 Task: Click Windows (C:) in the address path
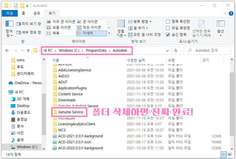[69, 51]
